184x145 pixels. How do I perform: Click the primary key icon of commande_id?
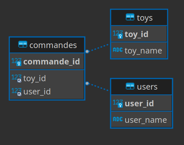tap(16, 62)
